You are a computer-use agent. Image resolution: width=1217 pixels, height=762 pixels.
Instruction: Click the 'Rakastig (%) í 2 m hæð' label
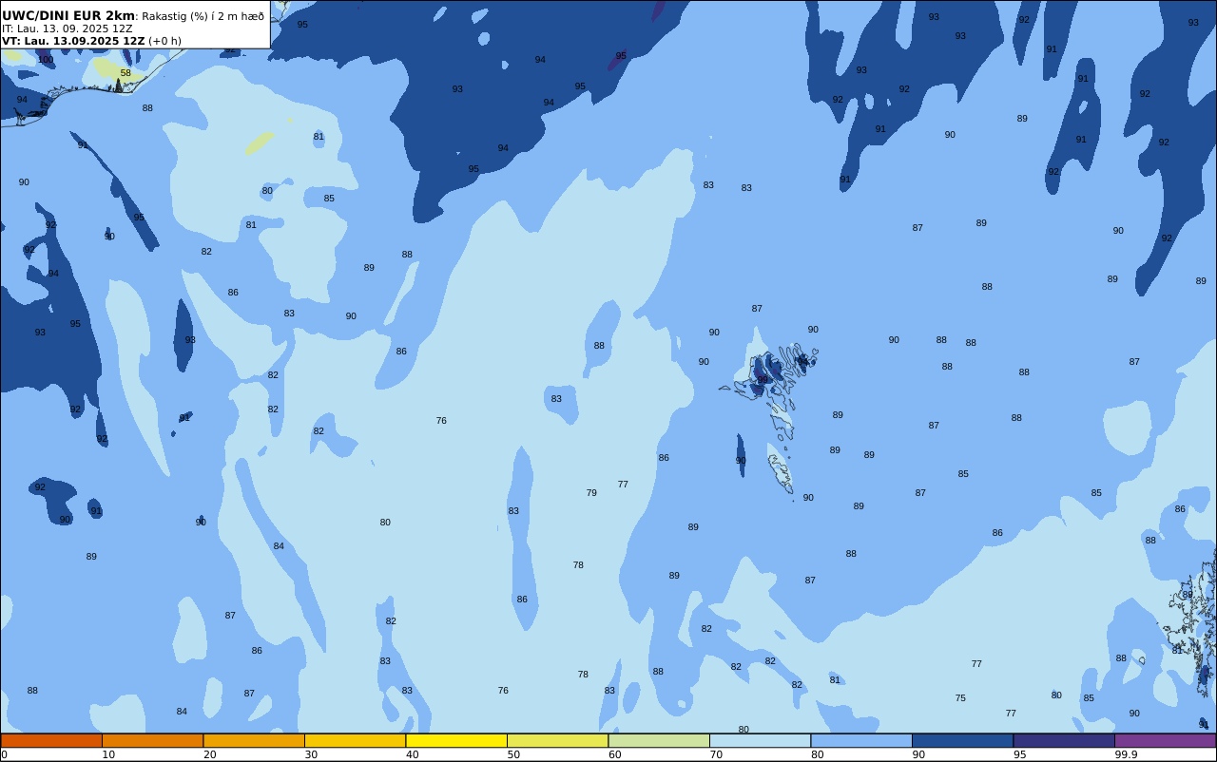click(x=203, y=16)
